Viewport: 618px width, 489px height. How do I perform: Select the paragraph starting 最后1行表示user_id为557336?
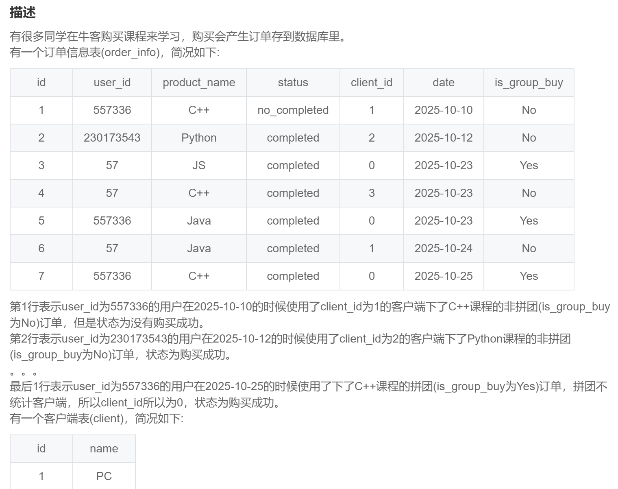click(309, 394)
